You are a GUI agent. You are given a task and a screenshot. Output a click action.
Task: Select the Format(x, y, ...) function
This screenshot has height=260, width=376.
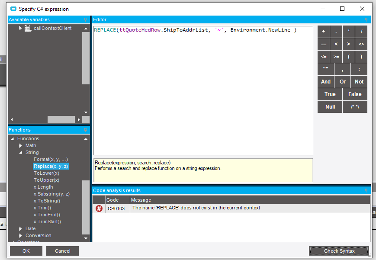(x=51, y=160)
